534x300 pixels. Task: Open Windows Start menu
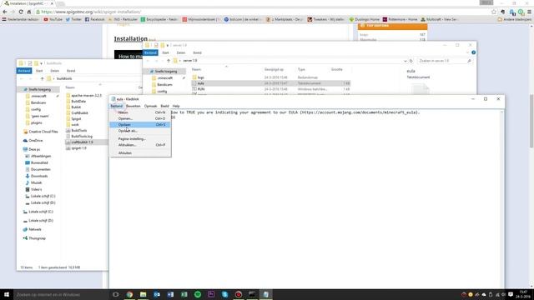(x=6, y=294)
